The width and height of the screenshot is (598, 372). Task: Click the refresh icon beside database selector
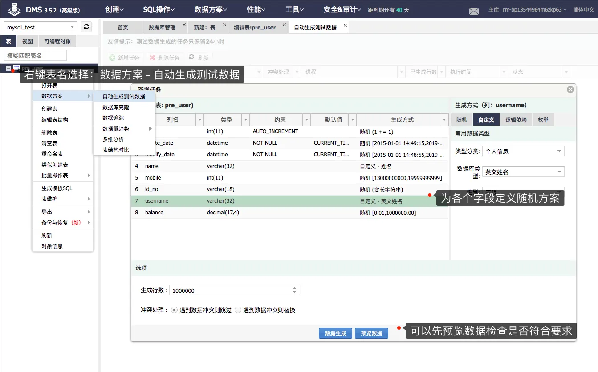[x=86, y=27]
